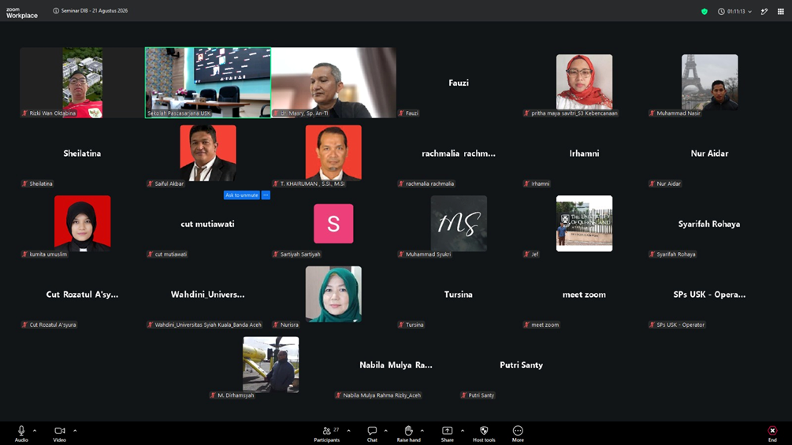Click M. Dirhamsyah helicopter photo
The height and width of the screenshot is (445, 792).
click(x=271, y=365)
